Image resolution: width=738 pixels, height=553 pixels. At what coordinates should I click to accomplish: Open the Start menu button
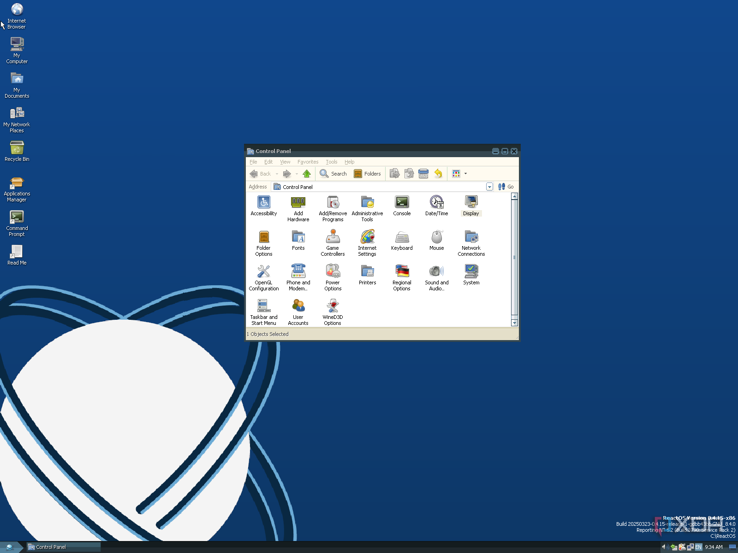(x=12, y=547)
